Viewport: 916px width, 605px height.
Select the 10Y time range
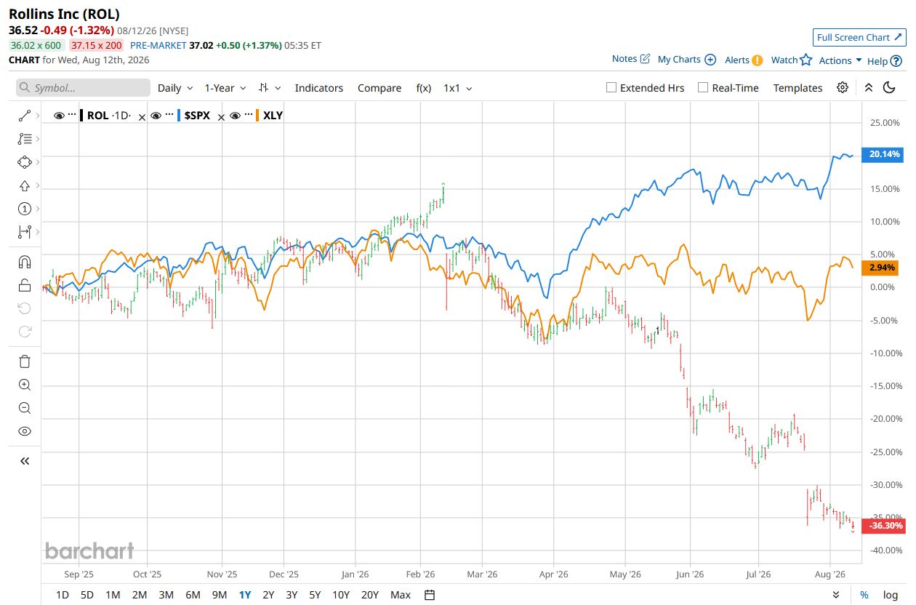pos(341,595)
